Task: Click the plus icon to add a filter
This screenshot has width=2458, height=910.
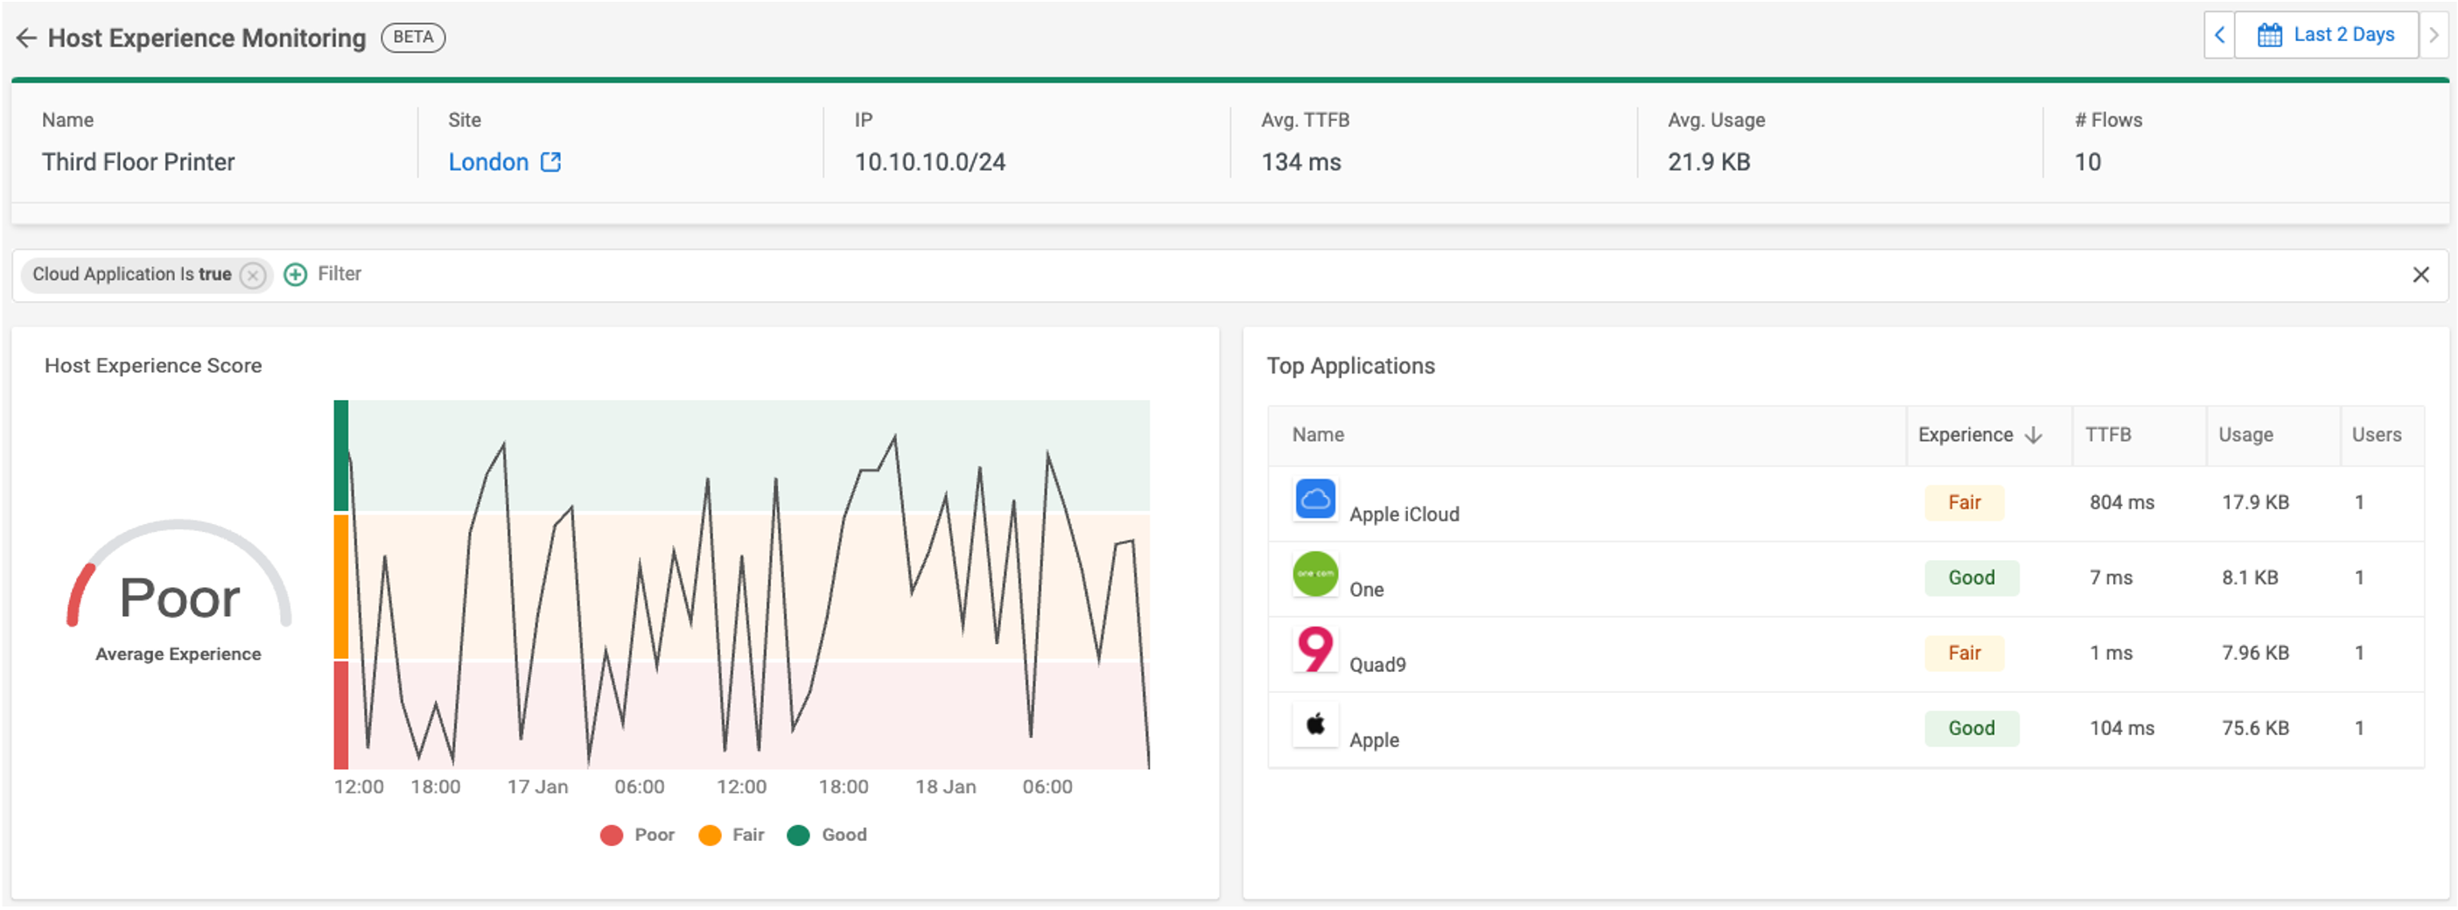Action: (296, 275)
